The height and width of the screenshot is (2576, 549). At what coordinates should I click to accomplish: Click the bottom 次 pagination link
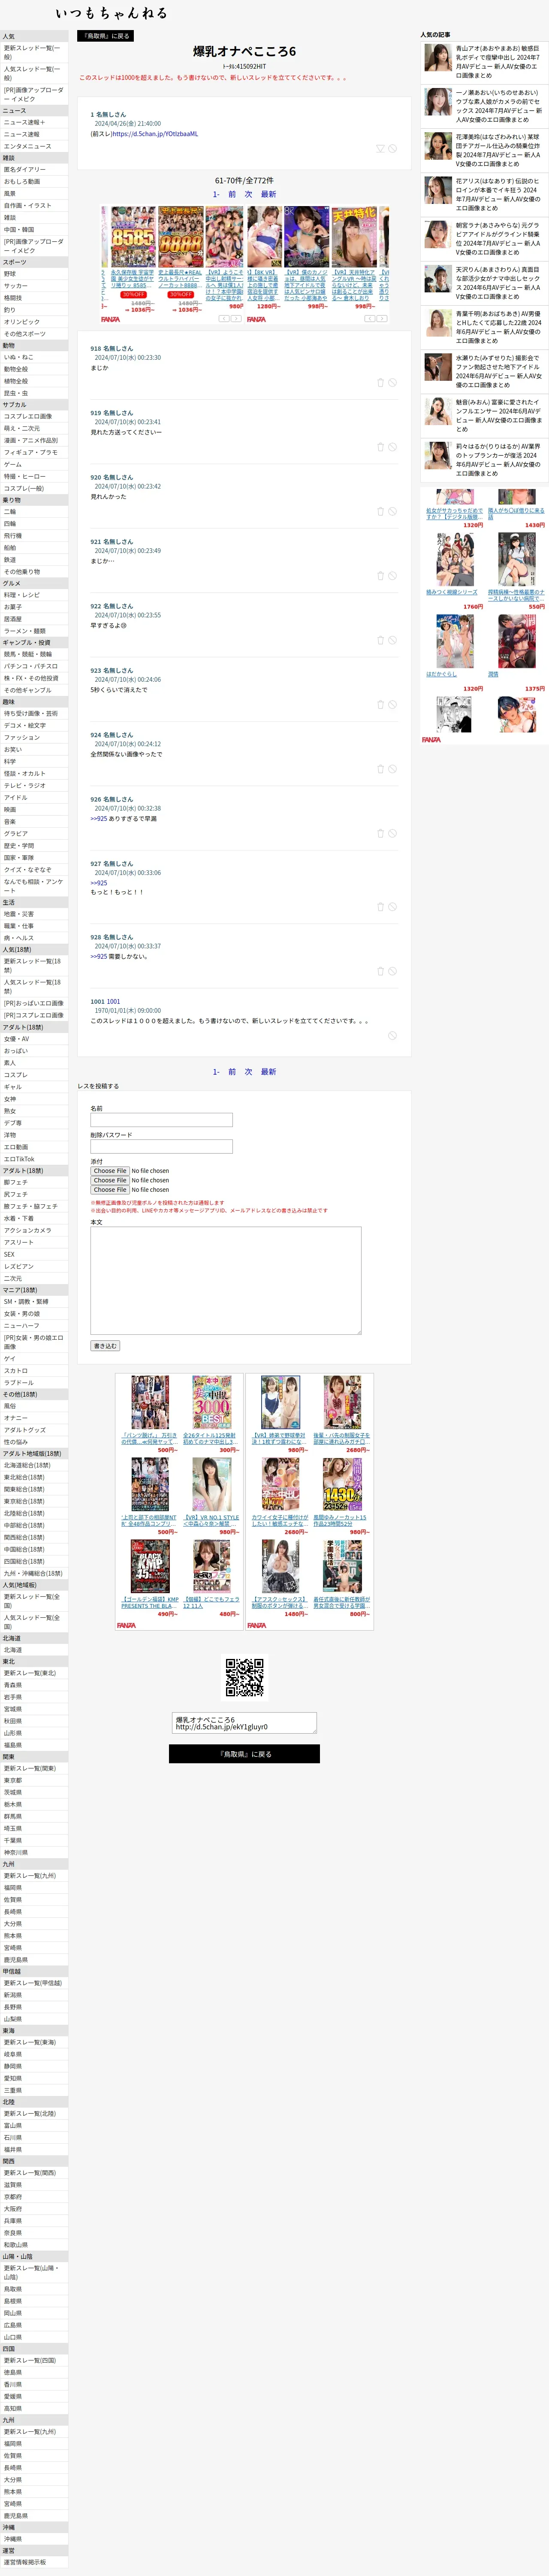coord(248,1072)
